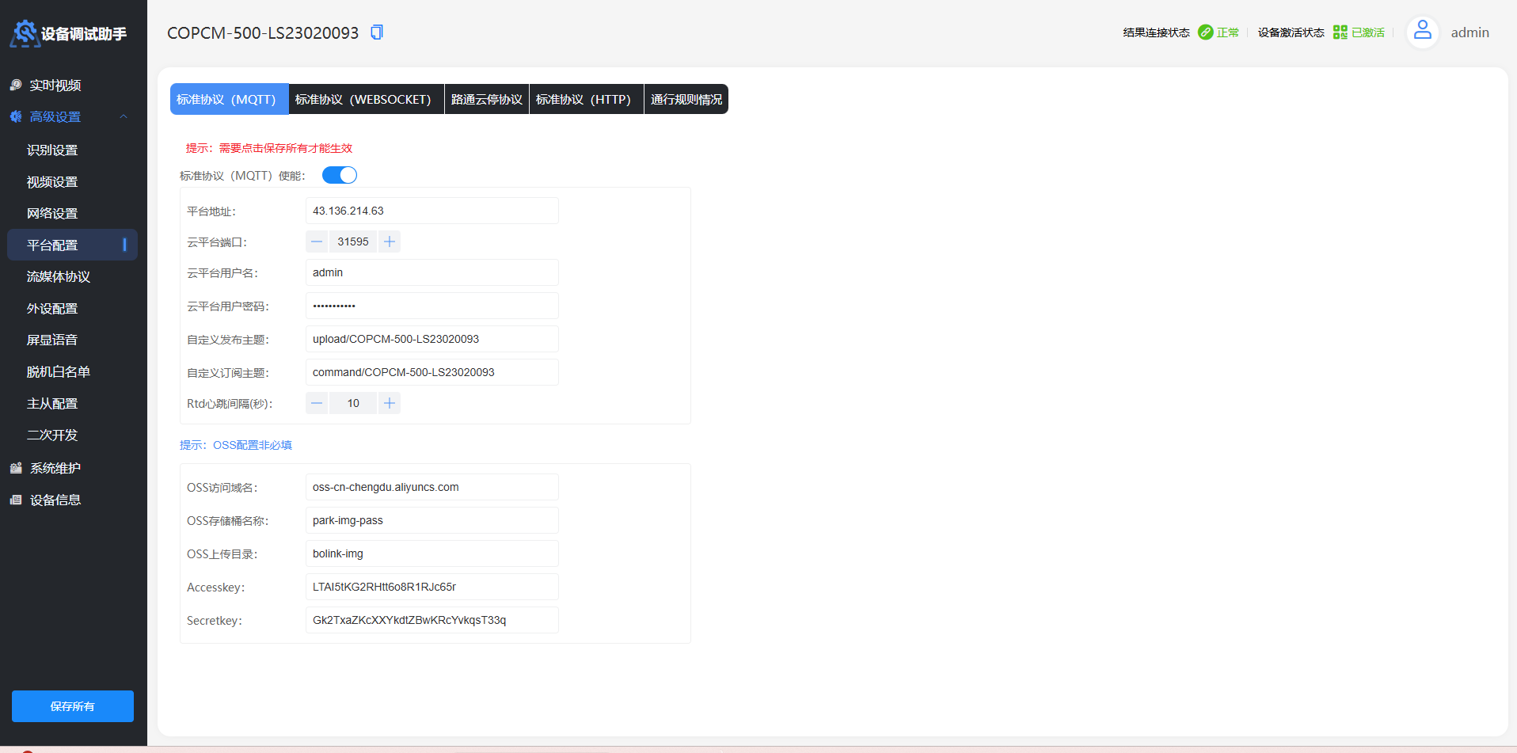Click the blue OSS配置非必填 hint

coord(236,445)
